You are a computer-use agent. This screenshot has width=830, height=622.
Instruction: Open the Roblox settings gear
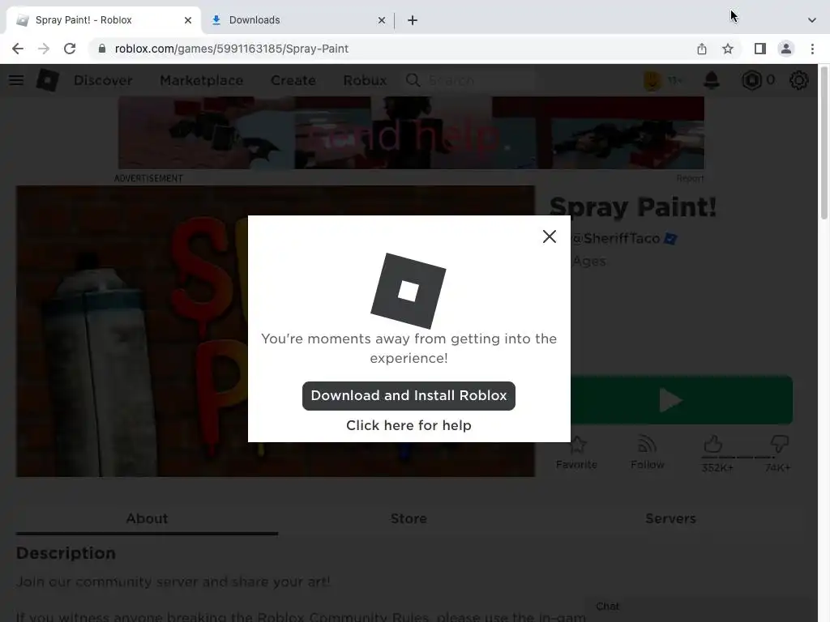click(x=798, y=80)
